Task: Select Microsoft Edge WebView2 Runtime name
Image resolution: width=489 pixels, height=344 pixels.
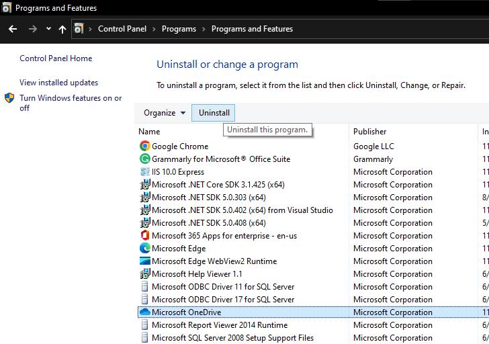Action: coord(214,261)
